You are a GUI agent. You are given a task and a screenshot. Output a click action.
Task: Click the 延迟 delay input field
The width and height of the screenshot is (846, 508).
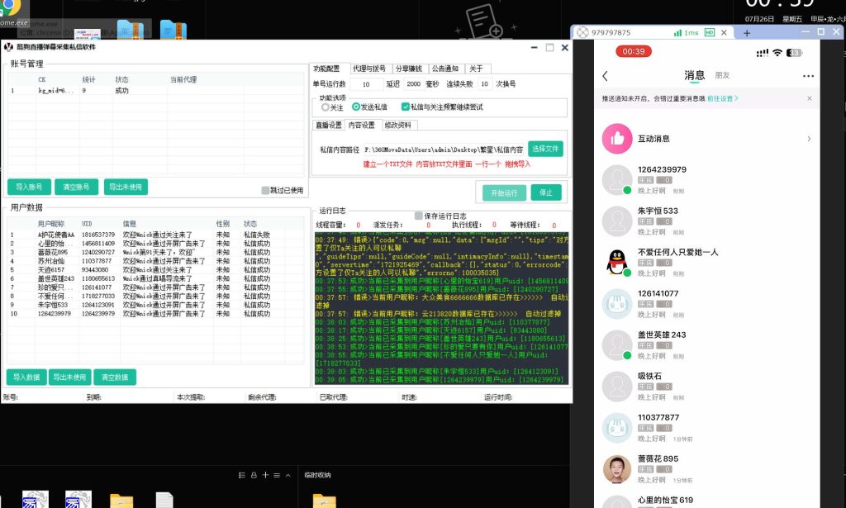(x=413, y=84)
